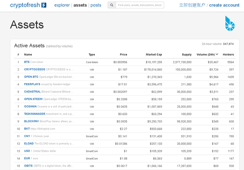Click the 24-hour volume $47,674 value
This screenshot has width=244, height=170.
(x=228, y=44)
